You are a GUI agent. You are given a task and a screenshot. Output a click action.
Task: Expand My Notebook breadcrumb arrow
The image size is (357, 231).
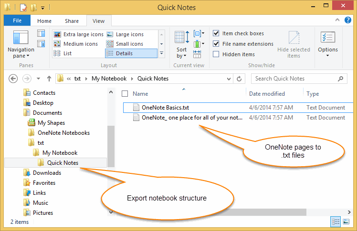(x=132, y=79)
